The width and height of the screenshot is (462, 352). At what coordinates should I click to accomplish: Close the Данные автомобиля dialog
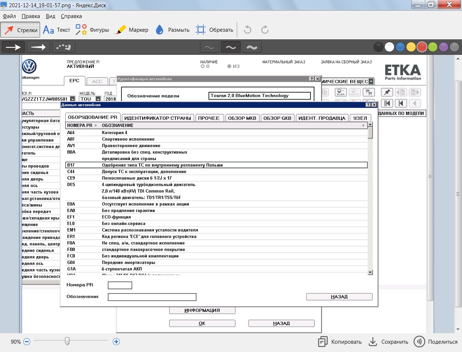click(x=374, y=105)
